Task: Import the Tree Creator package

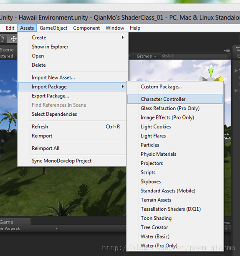Action: point(175,227)
